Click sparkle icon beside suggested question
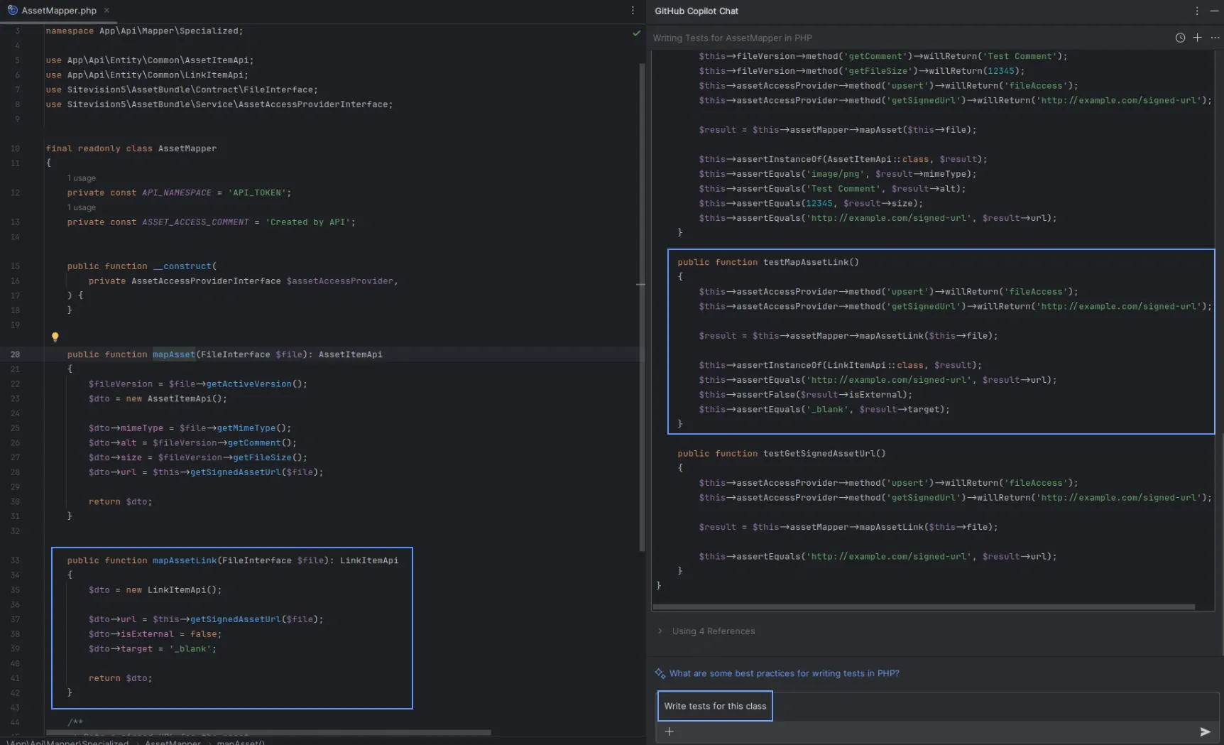The image size is (1224, 745). click(660, 673)
